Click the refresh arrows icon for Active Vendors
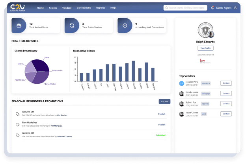The height and width of the screenshot is (164, 246). (72, 26)
